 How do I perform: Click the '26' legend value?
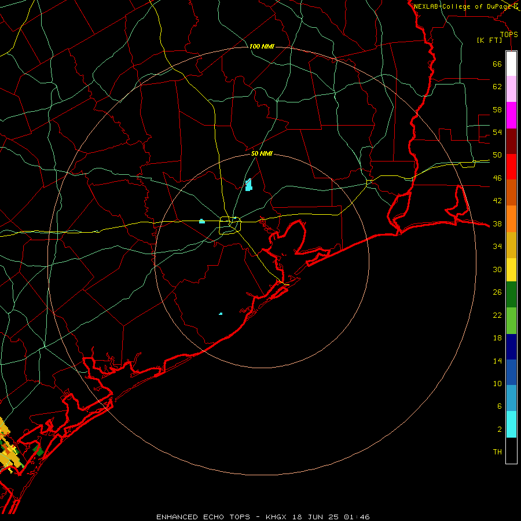tap(497, 292)
